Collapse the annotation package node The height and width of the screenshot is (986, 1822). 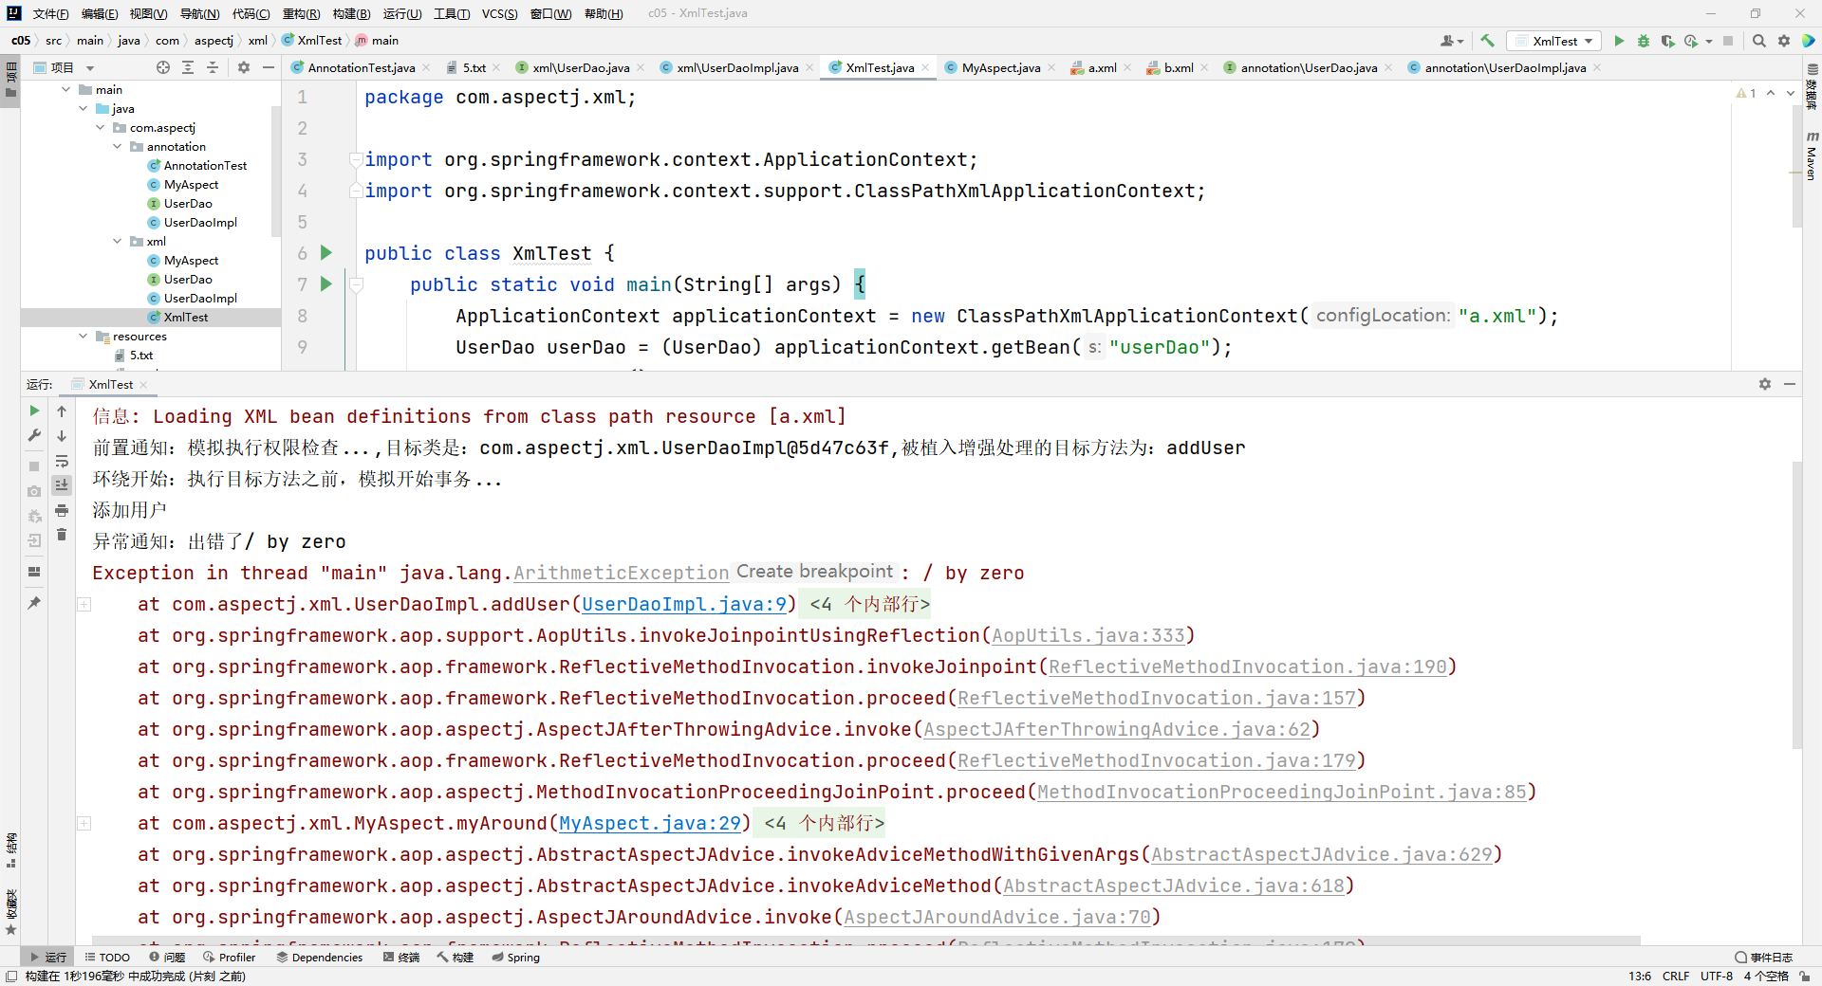pos(118,146)
